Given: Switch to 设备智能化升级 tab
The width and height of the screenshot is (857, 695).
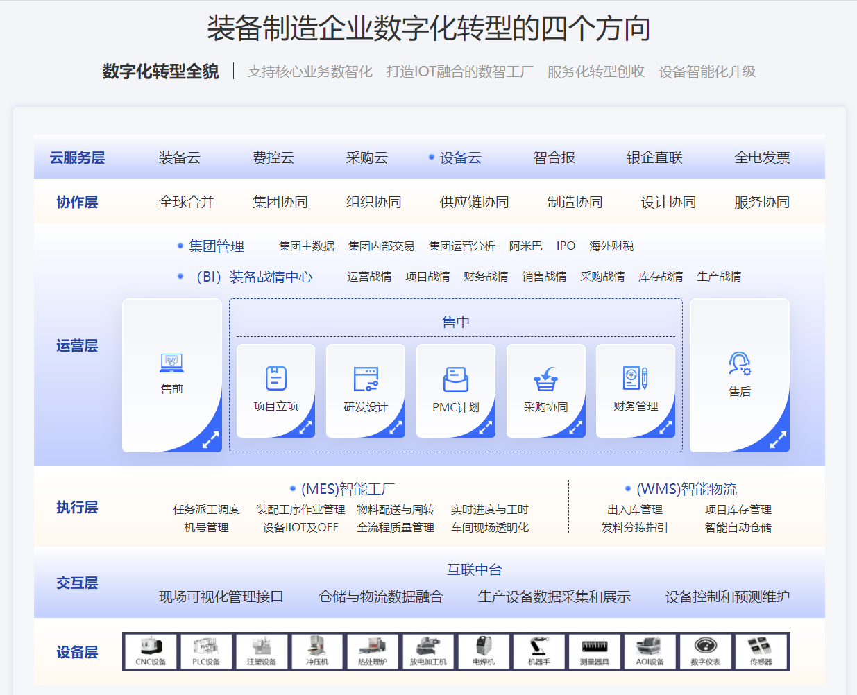Looking at the screenshot, I should coord(707,71).
